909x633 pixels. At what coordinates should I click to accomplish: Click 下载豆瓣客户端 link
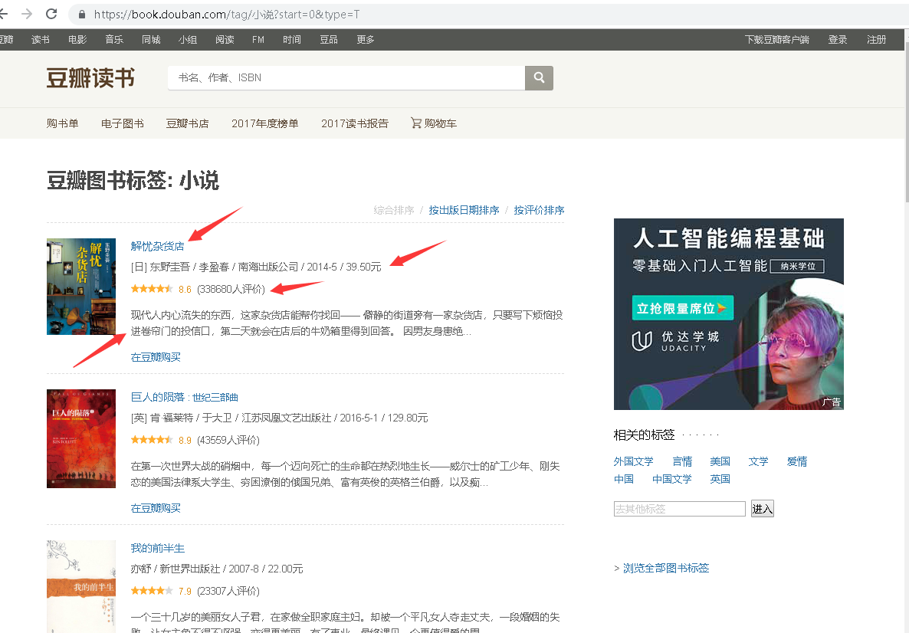[x=777, y=39]
